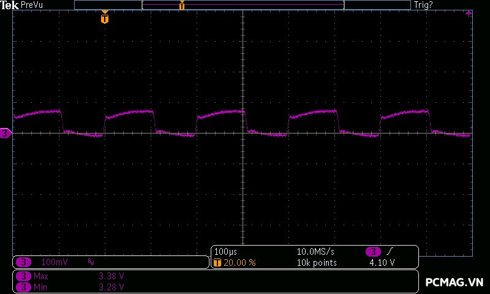The height and width of the screenshot is (294, 490).
Task: Click the Trig? trigger status indicator
Action: tap(423, 5)
